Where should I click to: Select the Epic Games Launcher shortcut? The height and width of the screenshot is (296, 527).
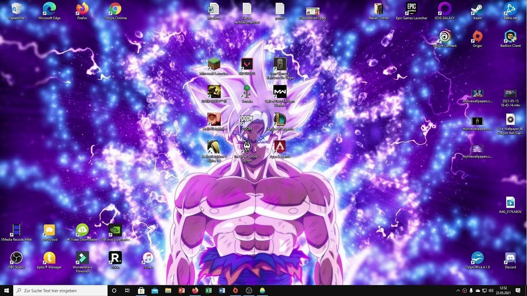tap(412, 11)
